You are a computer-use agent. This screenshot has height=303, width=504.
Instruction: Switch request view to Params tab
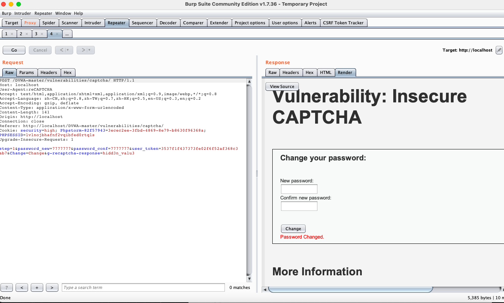tap(27, 72)
